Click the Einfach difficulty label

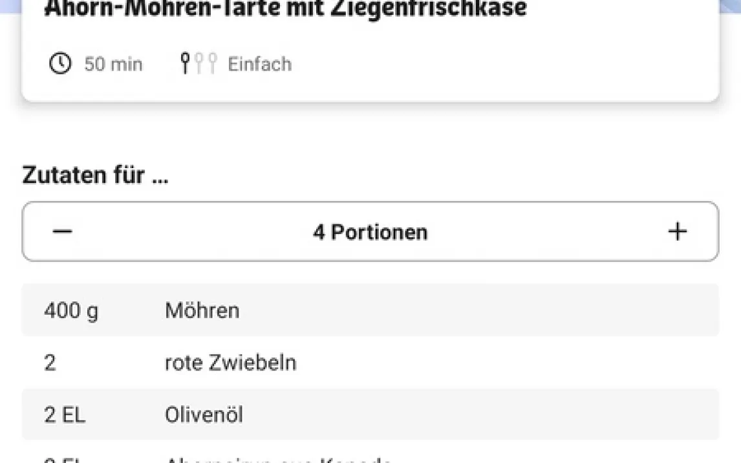(259, 64)
